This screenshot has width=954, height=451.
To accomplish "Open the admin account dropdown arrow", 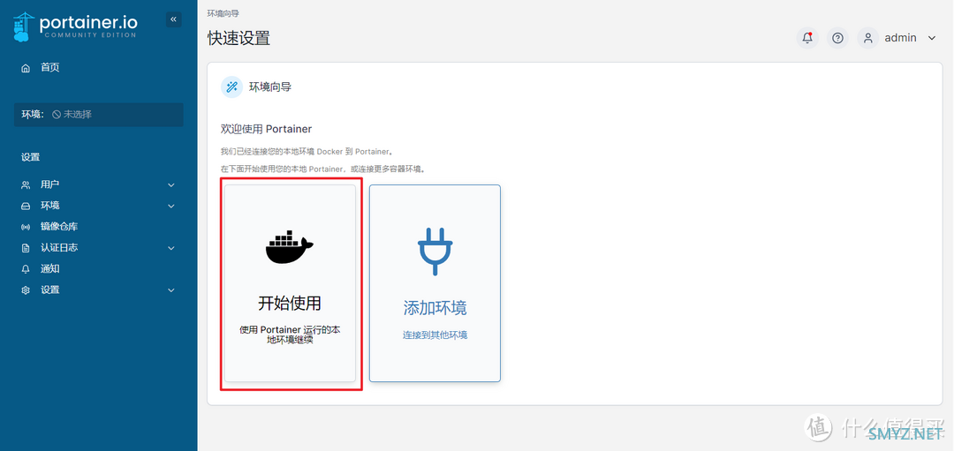I will [932, 38].
